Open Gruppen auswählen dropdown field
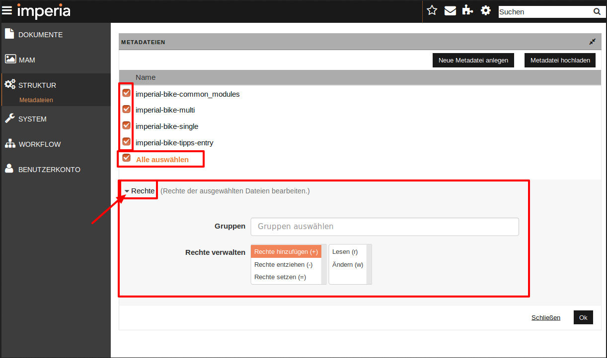Image resolution: width=607 pixels, height=358 pixels. (385, 227)
